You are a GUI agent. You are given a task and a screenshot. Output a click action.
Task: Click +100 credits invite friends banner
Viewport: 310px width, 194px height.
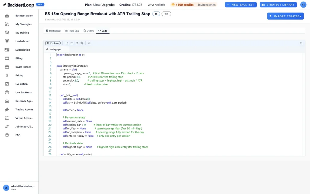tap(193, 5)
